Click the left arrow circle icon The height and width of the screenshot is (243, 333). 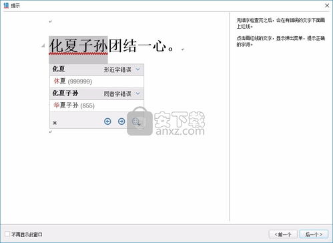[107, 121]
